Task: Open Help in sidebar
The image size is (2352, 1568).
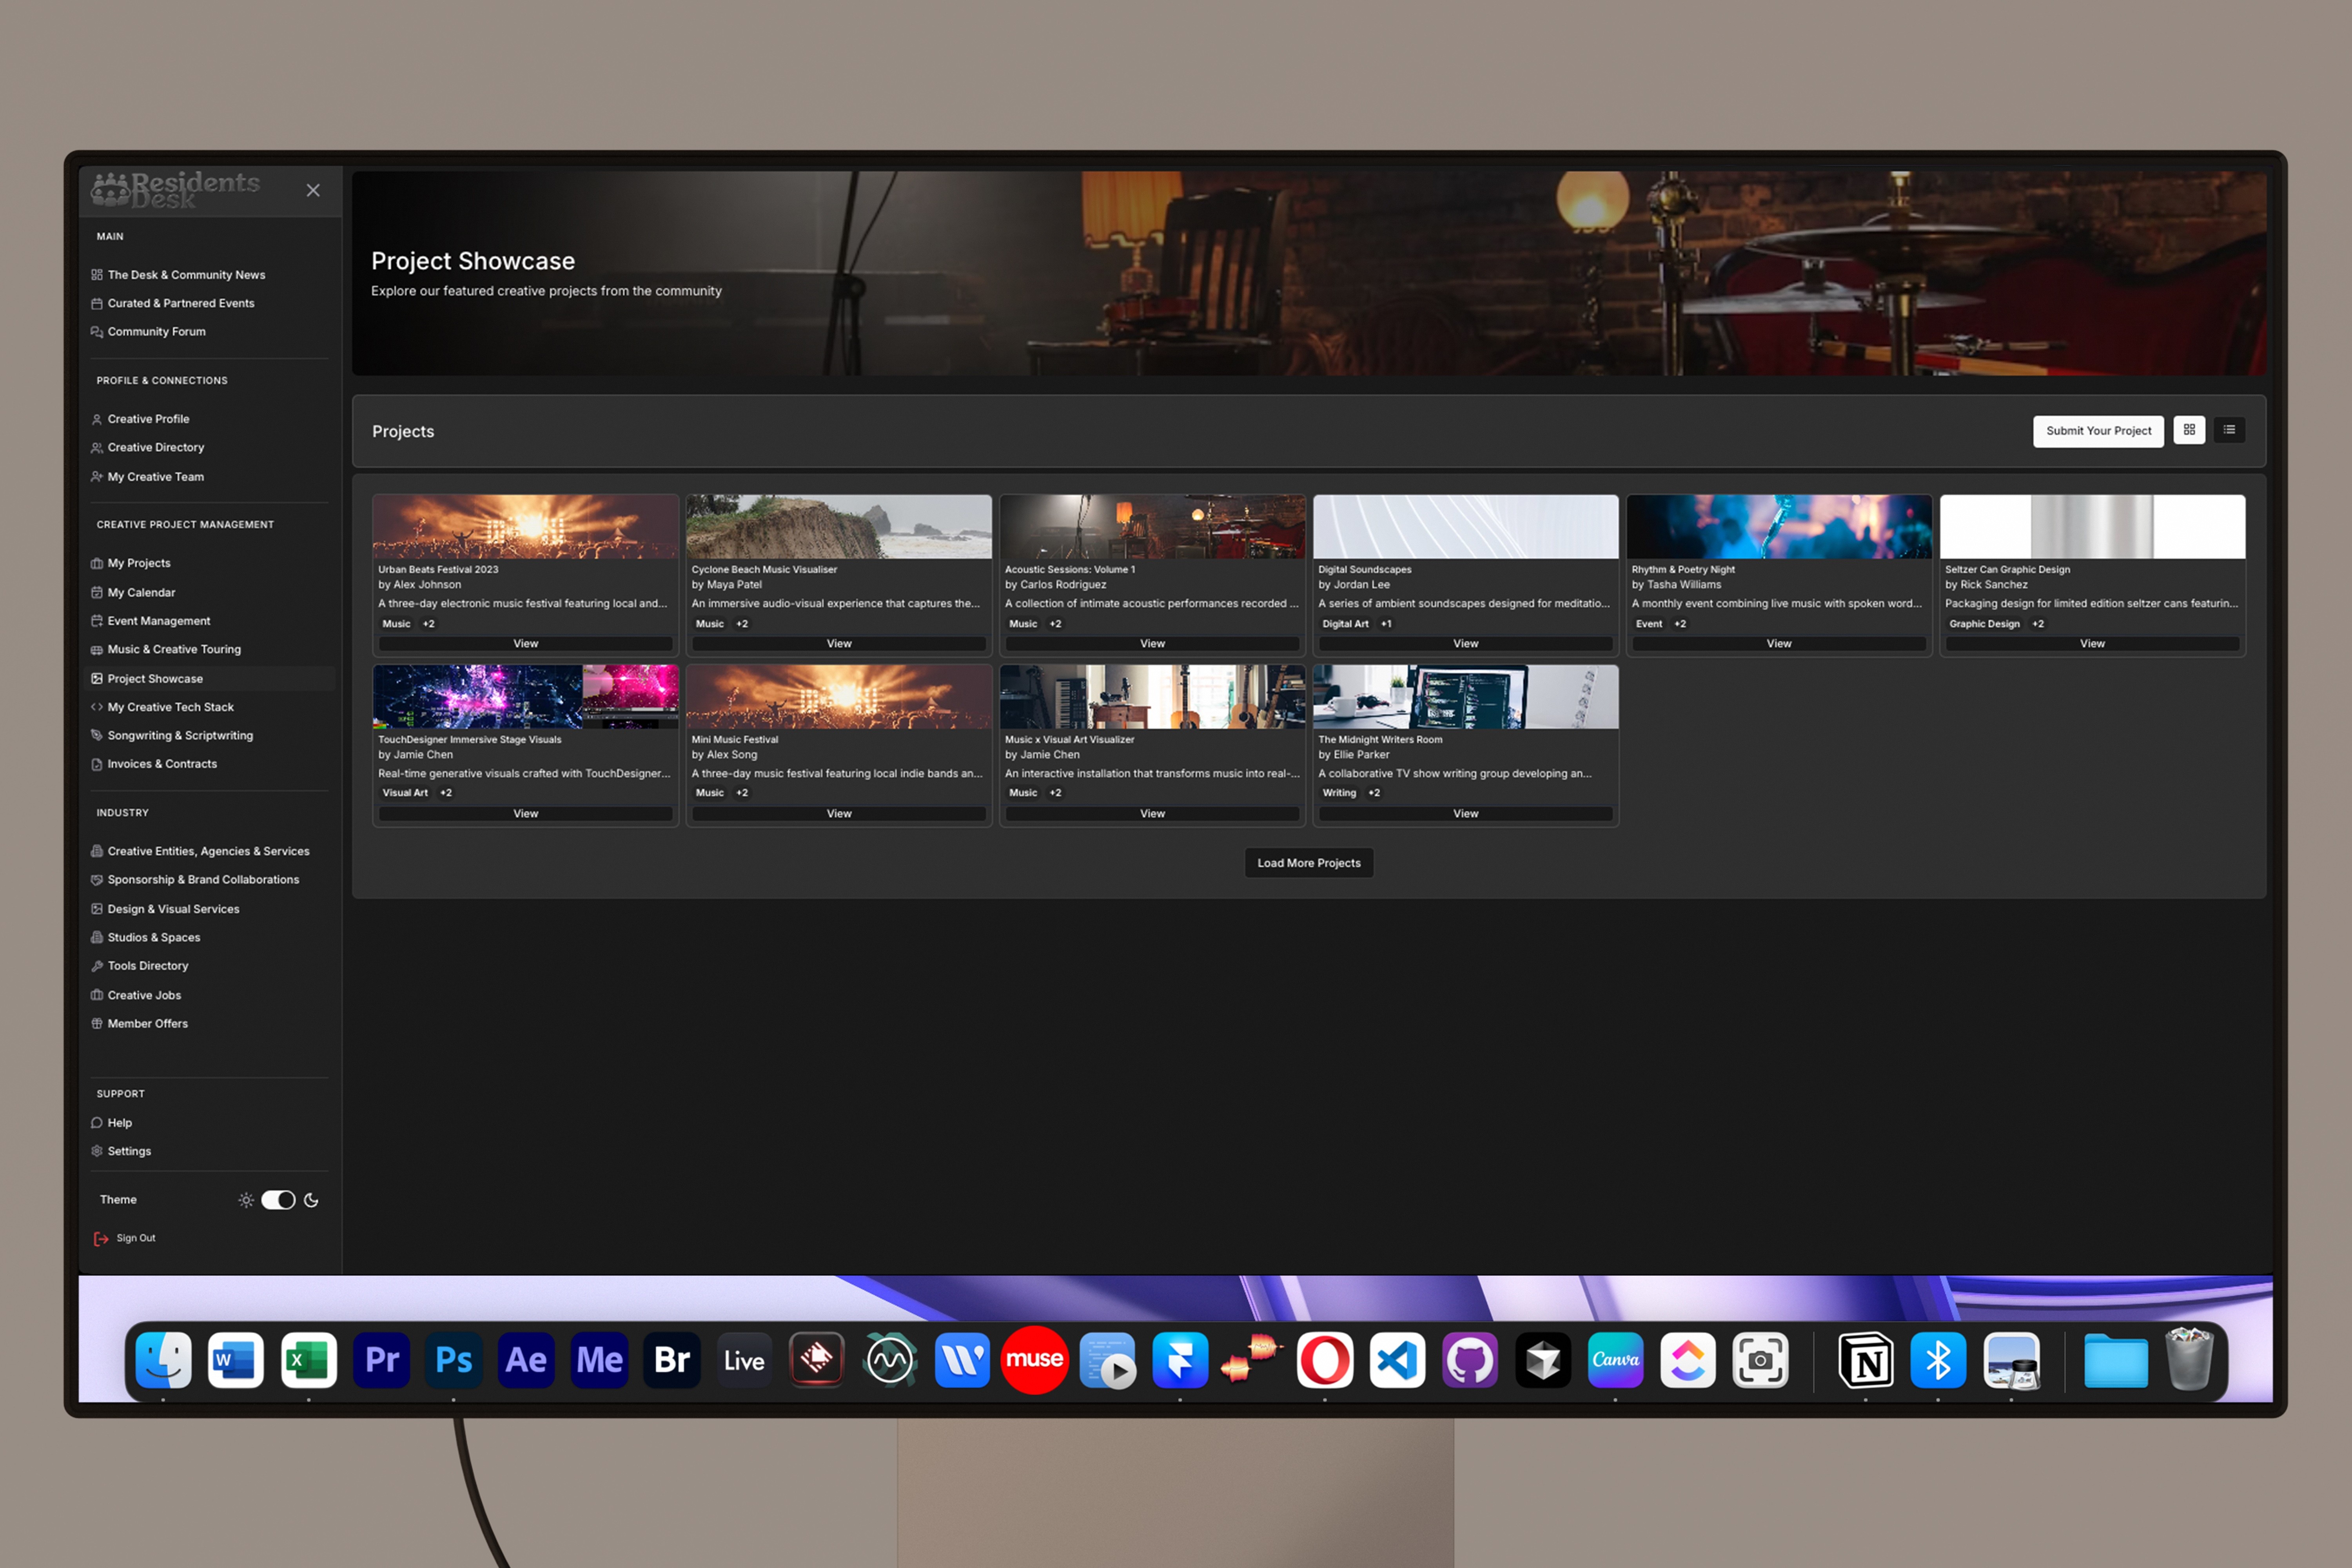Action: (x=119, y=1123)
